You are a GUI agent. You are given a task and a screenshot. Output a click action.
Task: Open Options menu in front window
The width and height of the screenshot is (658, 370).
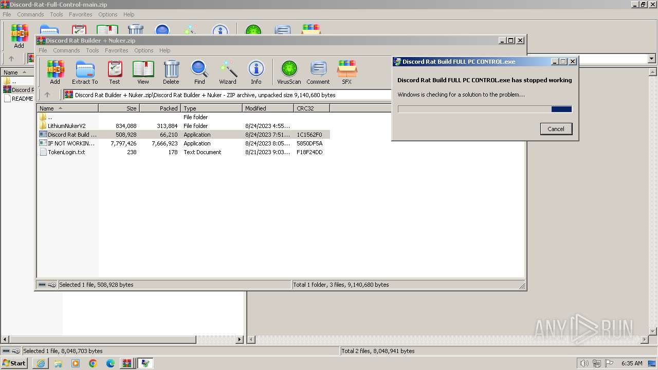[144, 50]
